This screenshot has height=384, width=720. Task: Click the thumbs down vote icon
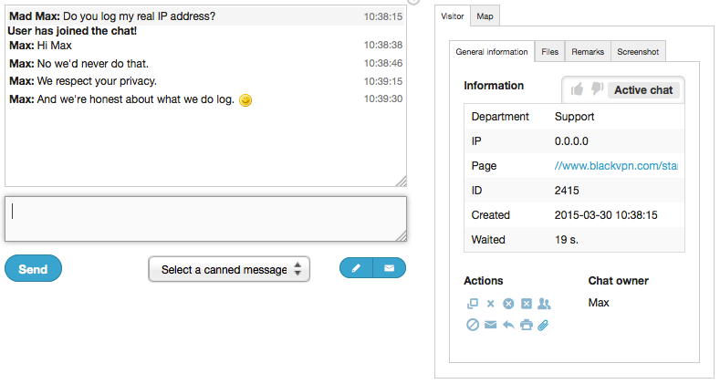click(597, 88)
